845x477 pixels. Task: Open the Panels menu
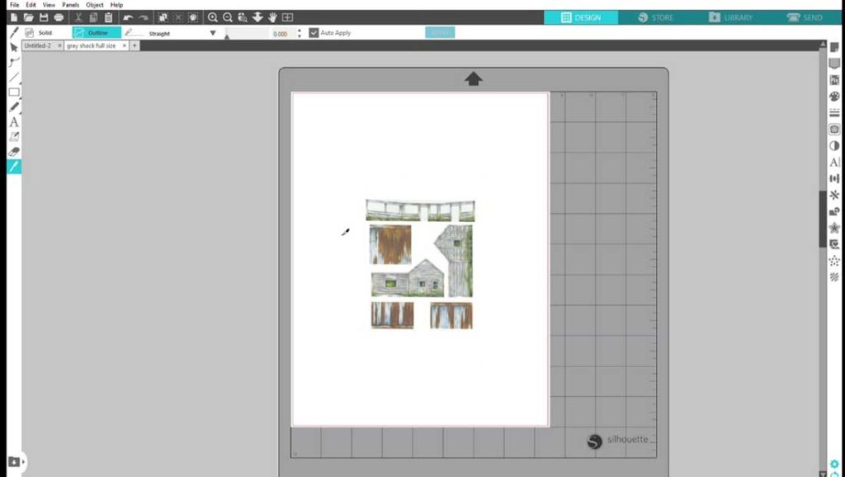(x=70, y=5)
